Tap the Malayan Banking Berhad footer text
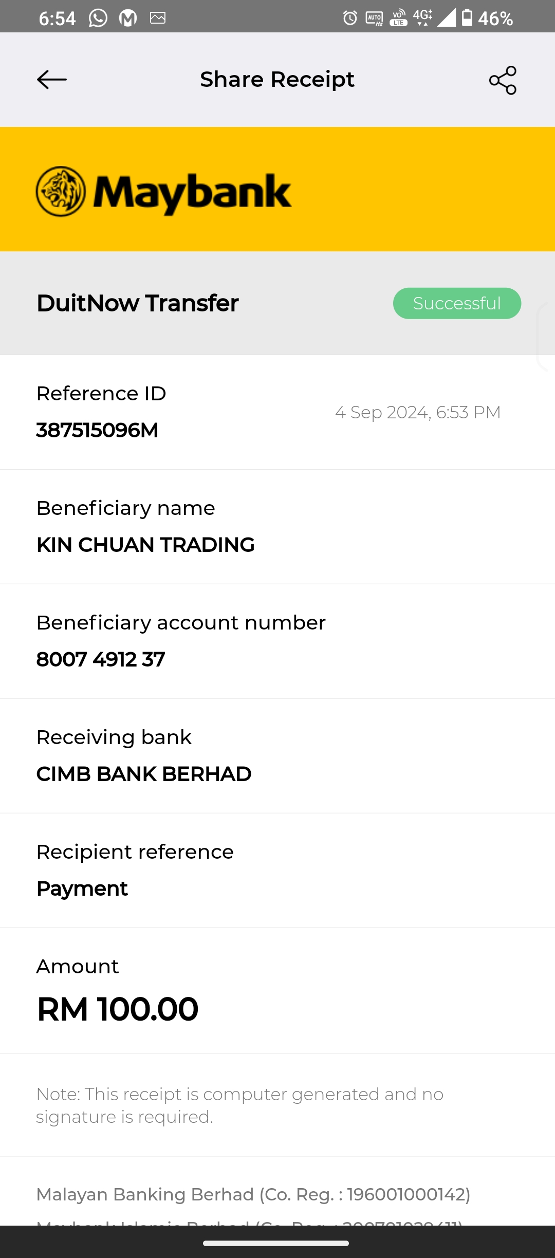The height and width of the screenshot is (1258, 555). 253,1194
